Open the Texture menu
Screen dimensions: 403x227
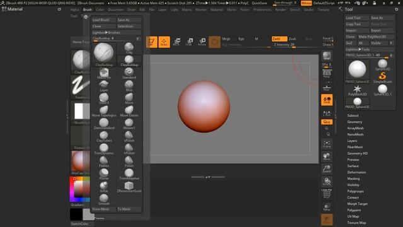[x=323, y=9]
